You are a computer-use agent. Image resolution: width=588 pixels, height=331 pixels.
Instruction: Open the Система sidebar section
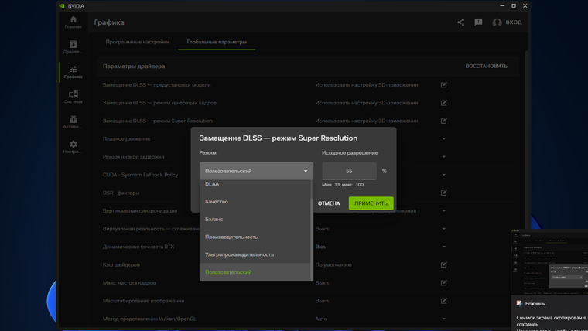tap(73, 97)
